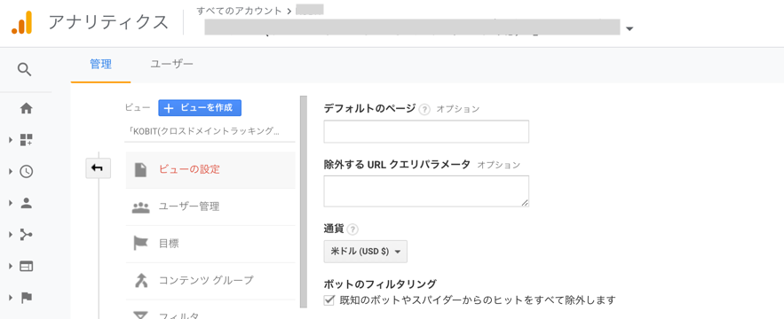Open Customization dashboard icon in sidebar
The image size is (784, 319).
[x=26, y=140]
